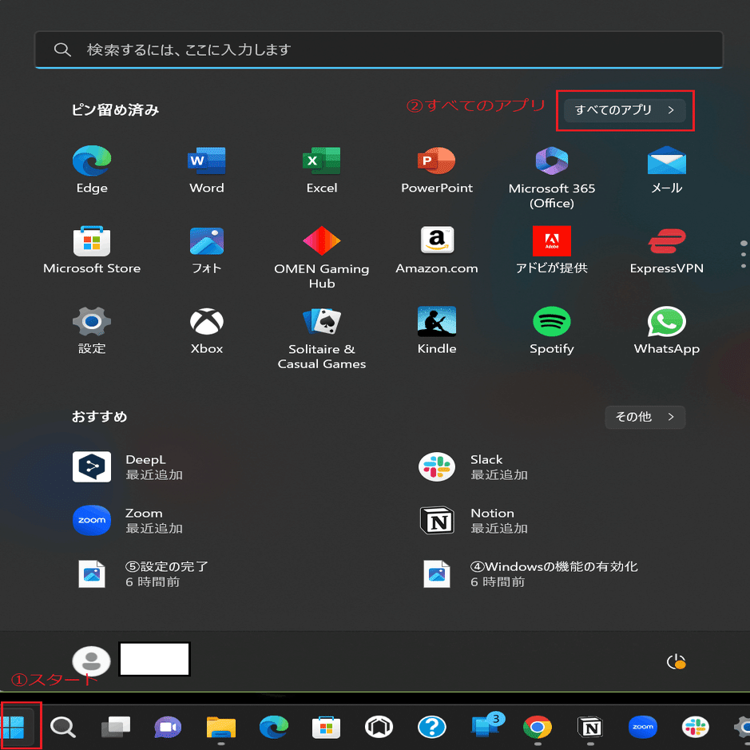
Task: Open the pinned Edge browser app
Action: (x=92, y=170)
